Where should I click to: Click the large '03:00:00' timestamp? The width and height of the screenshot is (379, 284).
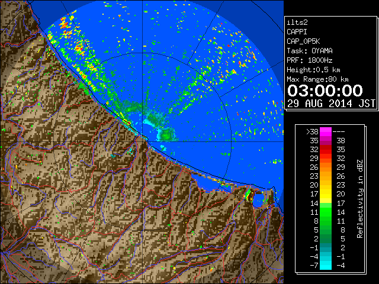click(x=325, y=91)
